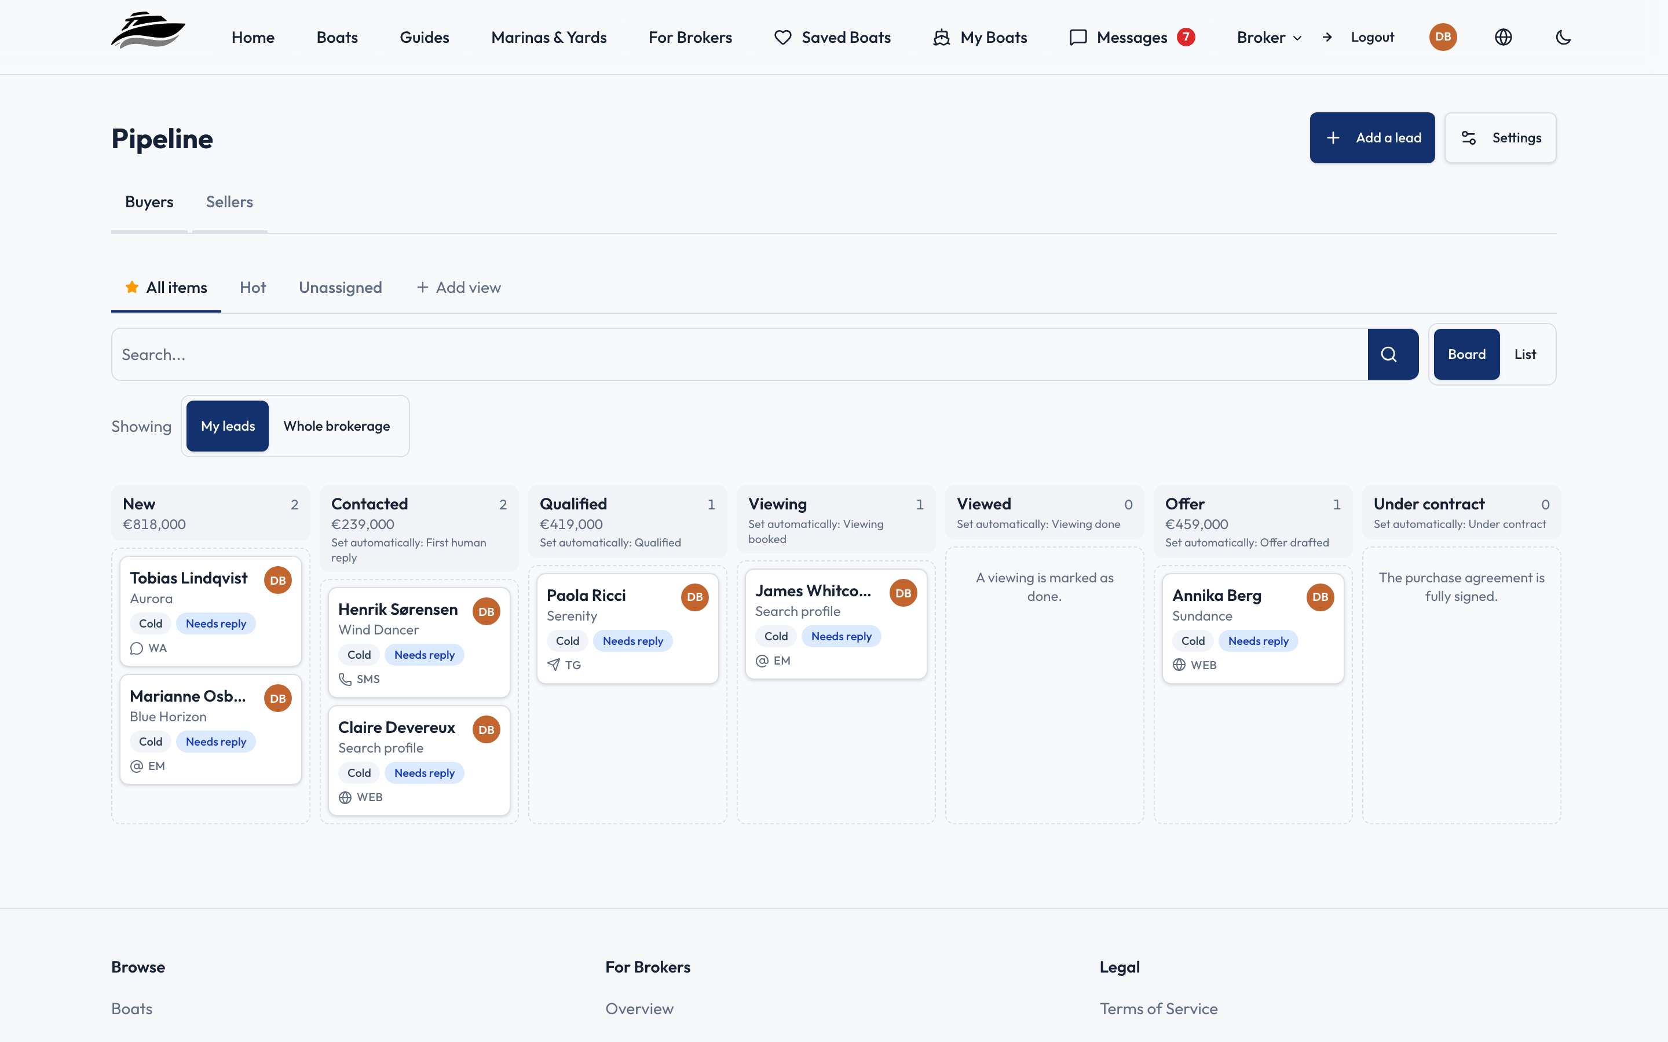The width and height of the screenshot is (1668, 1042).
Task: Switch to the Sellers tab
Action: (x=229, y=202)
